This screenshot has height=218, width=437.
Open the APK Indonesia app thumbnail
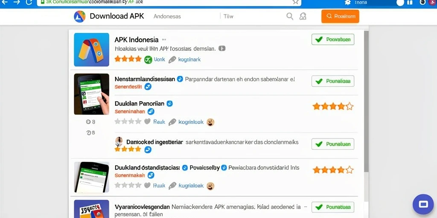(91, 50)
